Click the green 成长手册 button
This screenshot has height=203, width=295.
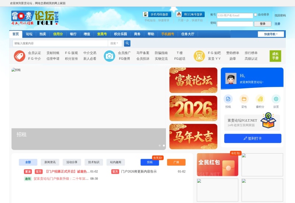tap(275, 56)
